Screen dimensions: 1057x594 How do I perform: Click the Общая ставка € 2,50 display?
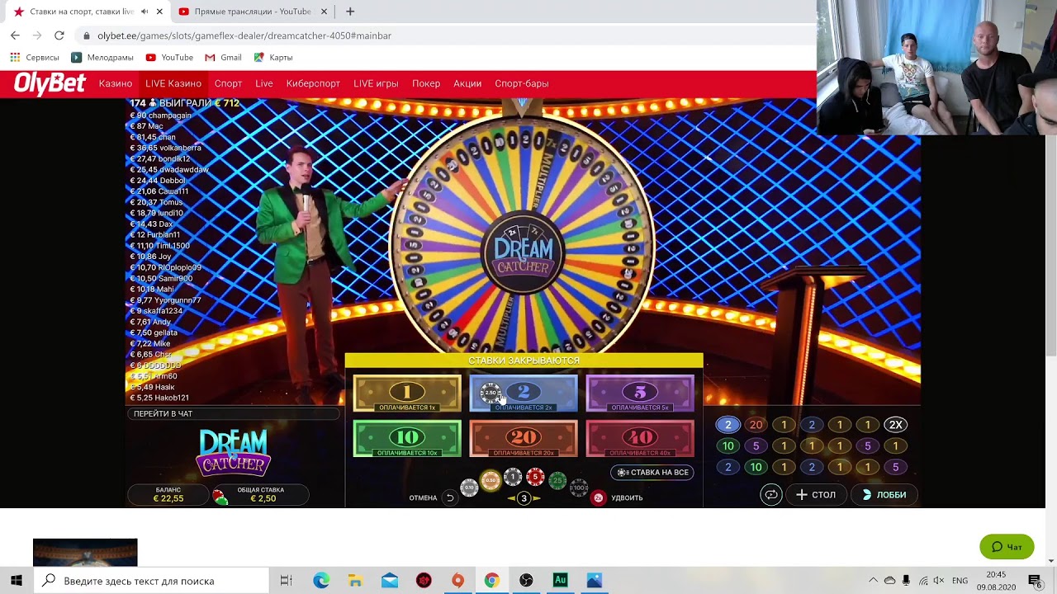tap(261, 495)
